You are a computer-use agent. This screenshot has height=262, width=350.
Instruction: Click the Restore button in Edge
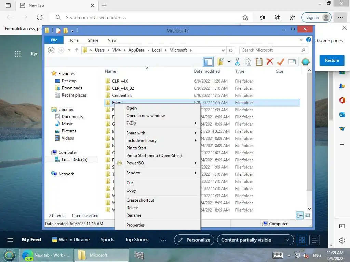coord(332,60)
